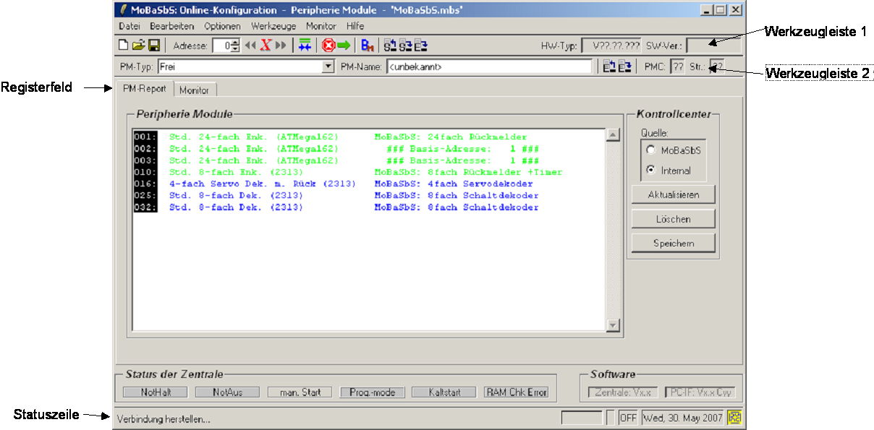Click the green right arrow icon
The image size is (874, 430).
coord(343,46)
